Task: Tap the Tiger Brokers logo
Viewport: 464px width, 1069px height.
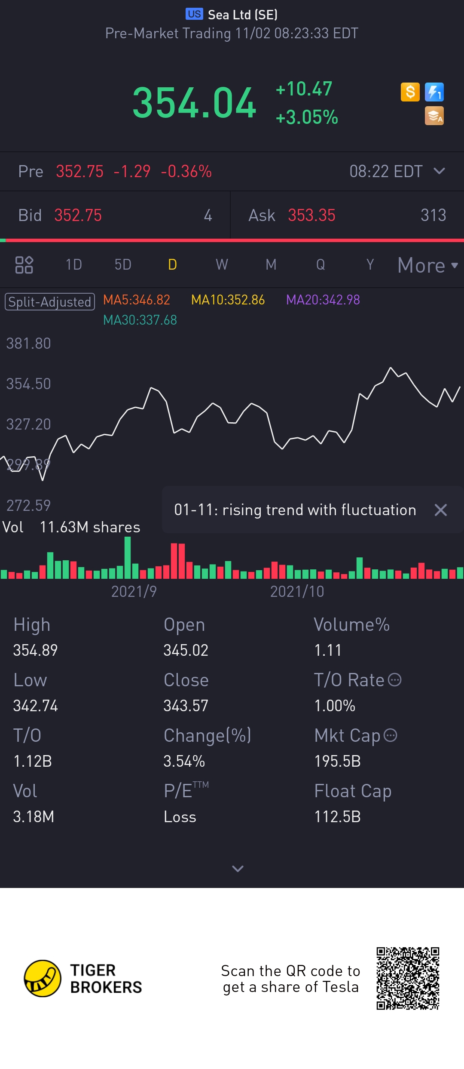Action: click(83, 978)
